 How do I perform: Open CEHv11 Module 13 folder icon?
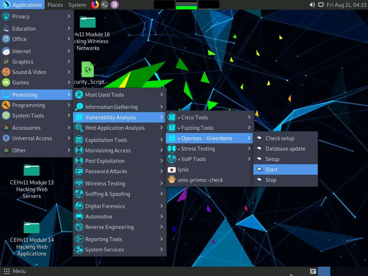click(32, 170)
